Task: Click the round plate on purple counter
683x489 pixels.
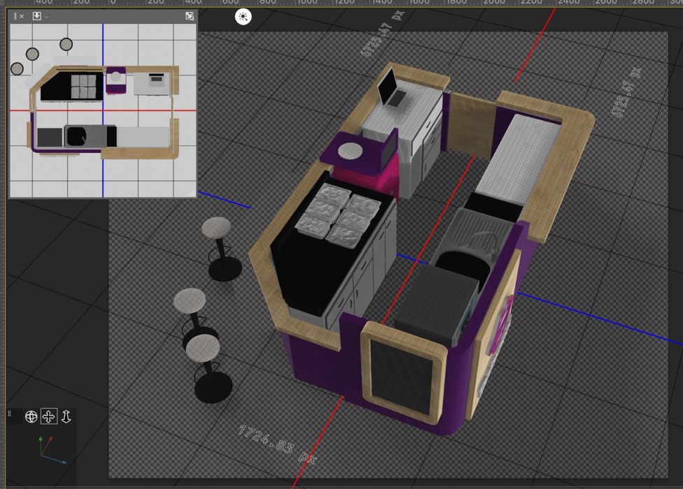Action: coord(350,151)
